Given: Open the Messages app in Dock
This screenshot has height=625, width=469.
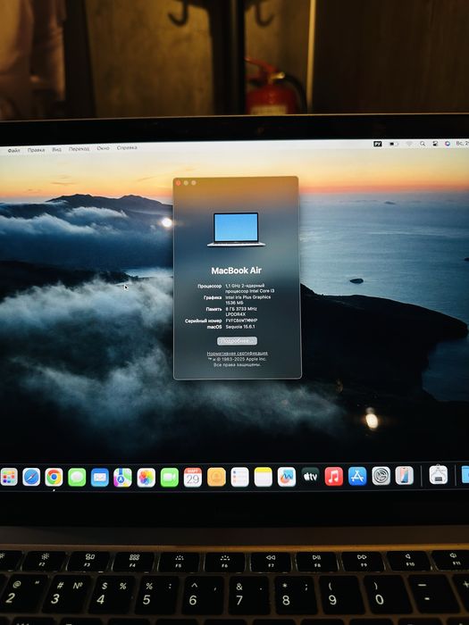Looking at the screenshot, I should tap(77, 477).
